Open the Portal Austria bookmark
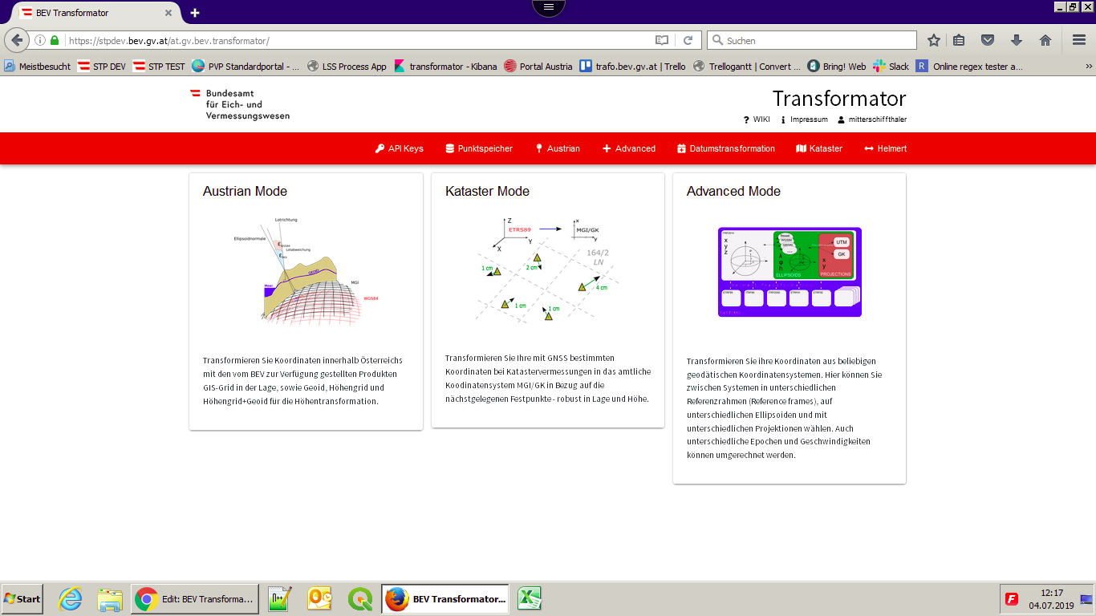This screenshot has height=616, width=1096. (x=538, y=67)
